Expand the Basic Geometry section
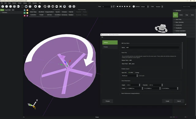Image resolution: width=196 pixels, height=119 pixels. point(174,22)
